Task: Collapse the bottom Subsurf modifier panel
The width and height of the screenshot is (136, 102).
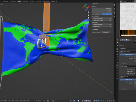Action: [120, 77]
